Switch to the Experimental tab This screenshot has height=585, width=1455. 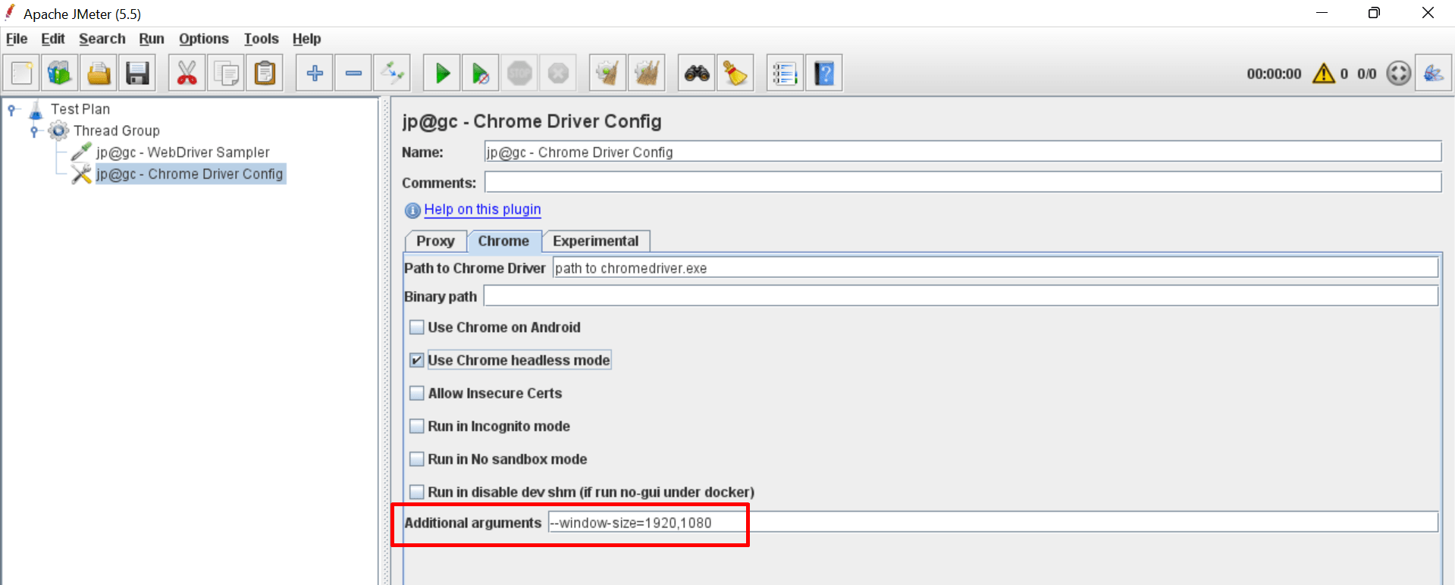click(596, 241)
